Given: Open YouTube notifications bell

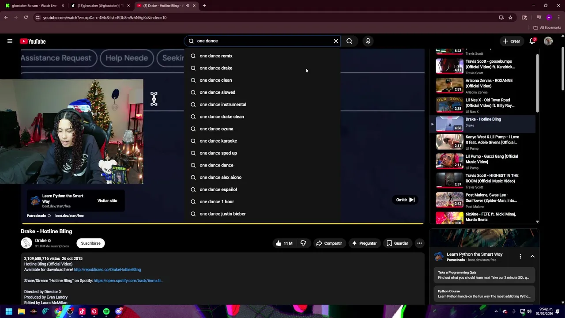Looking at the screenshot, I should (533, 41).
